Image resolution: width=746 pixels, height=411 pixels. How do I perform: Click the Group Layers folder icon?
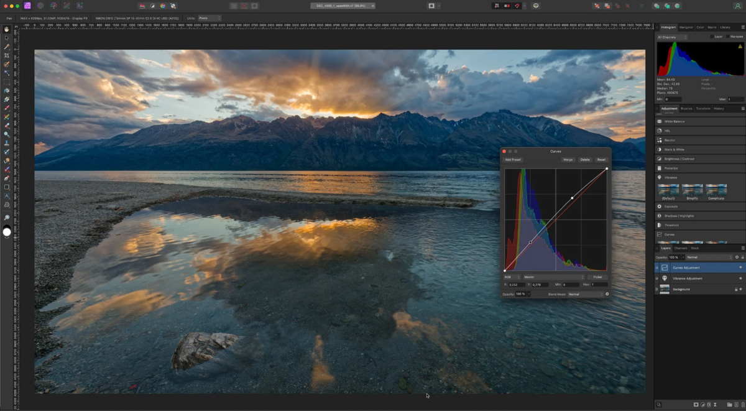pyautogui.click(x=729, y=405)
